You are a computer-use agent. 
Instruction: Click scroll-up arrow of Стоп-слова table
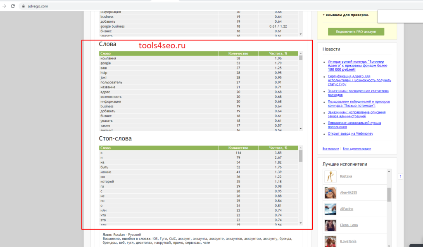click(301, 147)
